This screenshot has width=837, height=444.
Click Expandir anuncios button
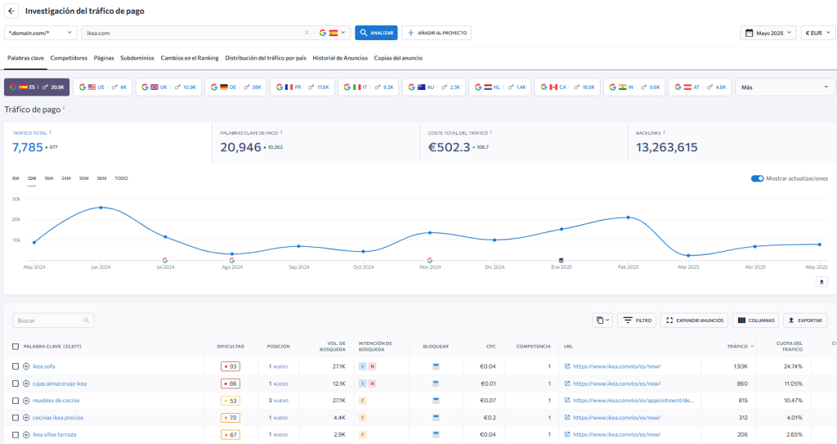[x=695, y=320]
